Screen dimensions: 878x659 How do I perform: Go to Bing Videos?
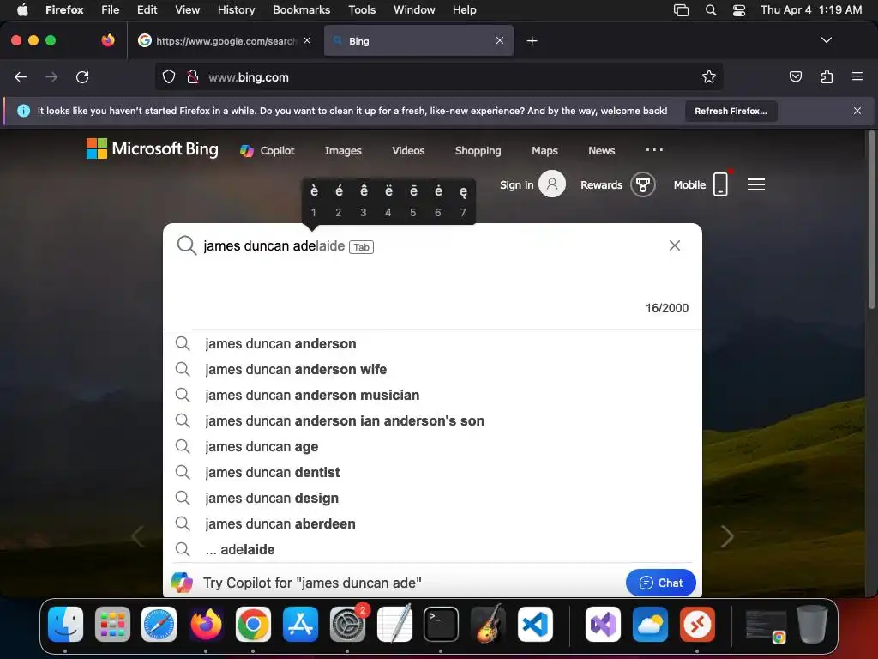(408, 151)
